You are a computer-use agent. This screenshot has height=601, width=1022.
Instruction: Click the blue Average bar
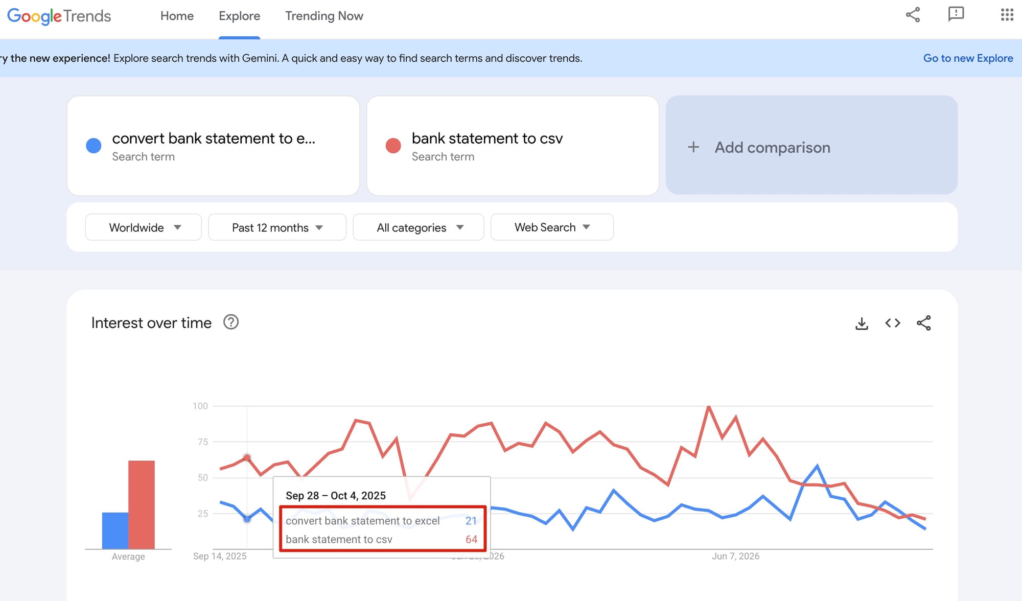[x=115, y=530]
